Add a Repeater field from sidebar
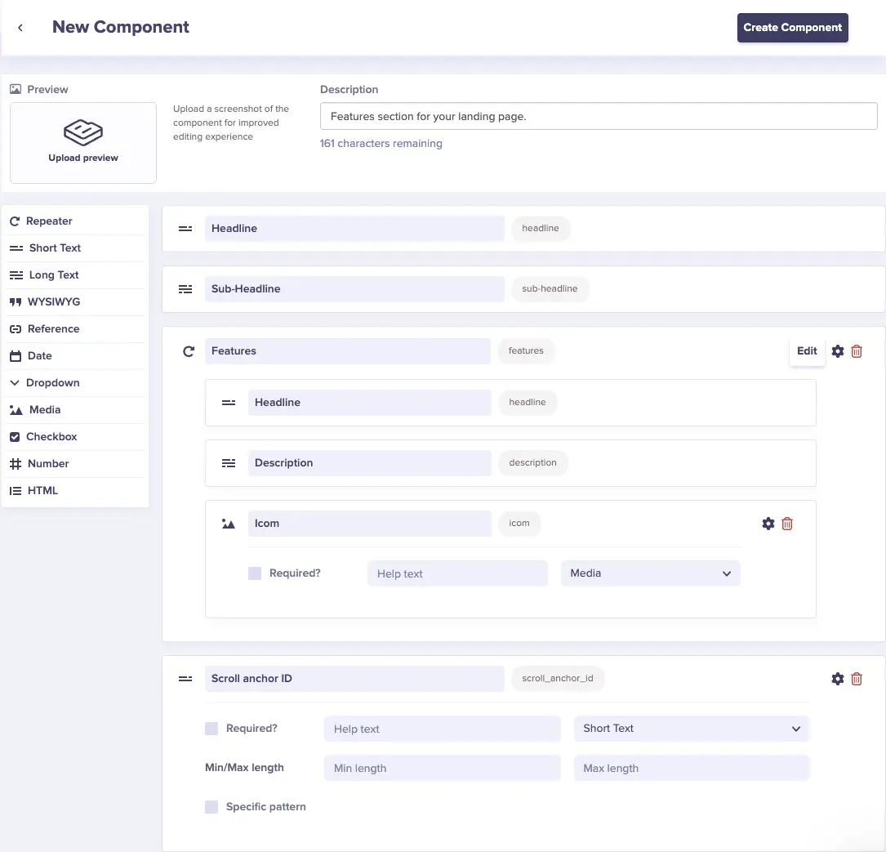886x852 pixels. click(x=49, y=221)
